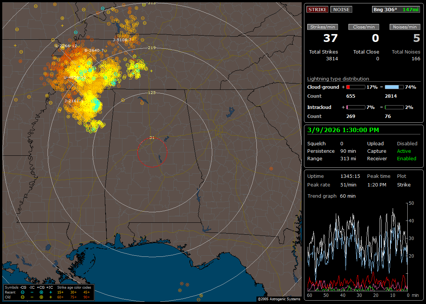Click the red dashed circle at map center
Viewport: 426px width, 304px height.
(152, 152)
